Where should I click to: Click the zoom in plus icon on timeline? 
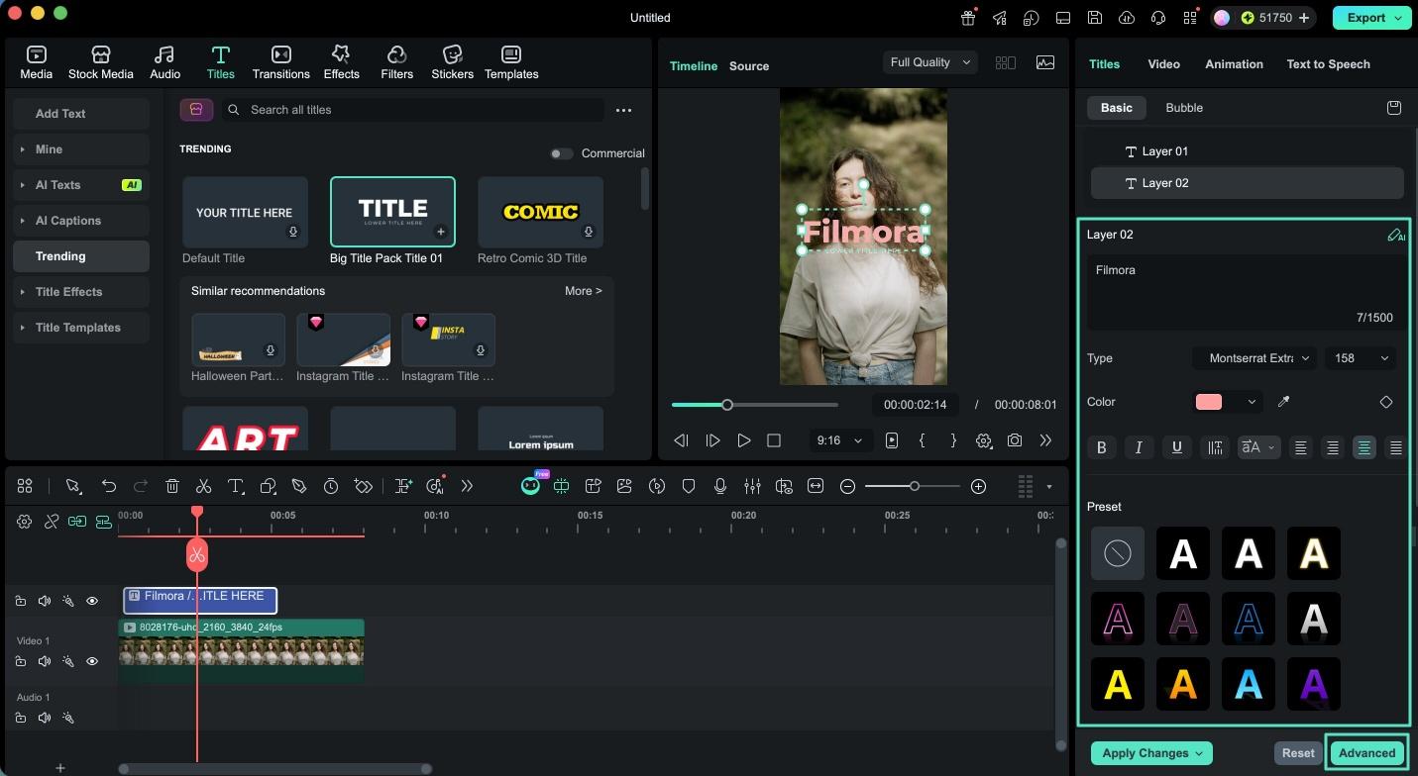978,486
